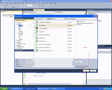Open the Architecture menu
Screen dimensions: 112x90
point(35,3)
